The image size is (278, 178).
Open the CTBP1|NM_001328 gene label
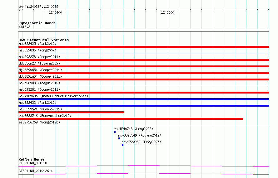coord(33,163)
